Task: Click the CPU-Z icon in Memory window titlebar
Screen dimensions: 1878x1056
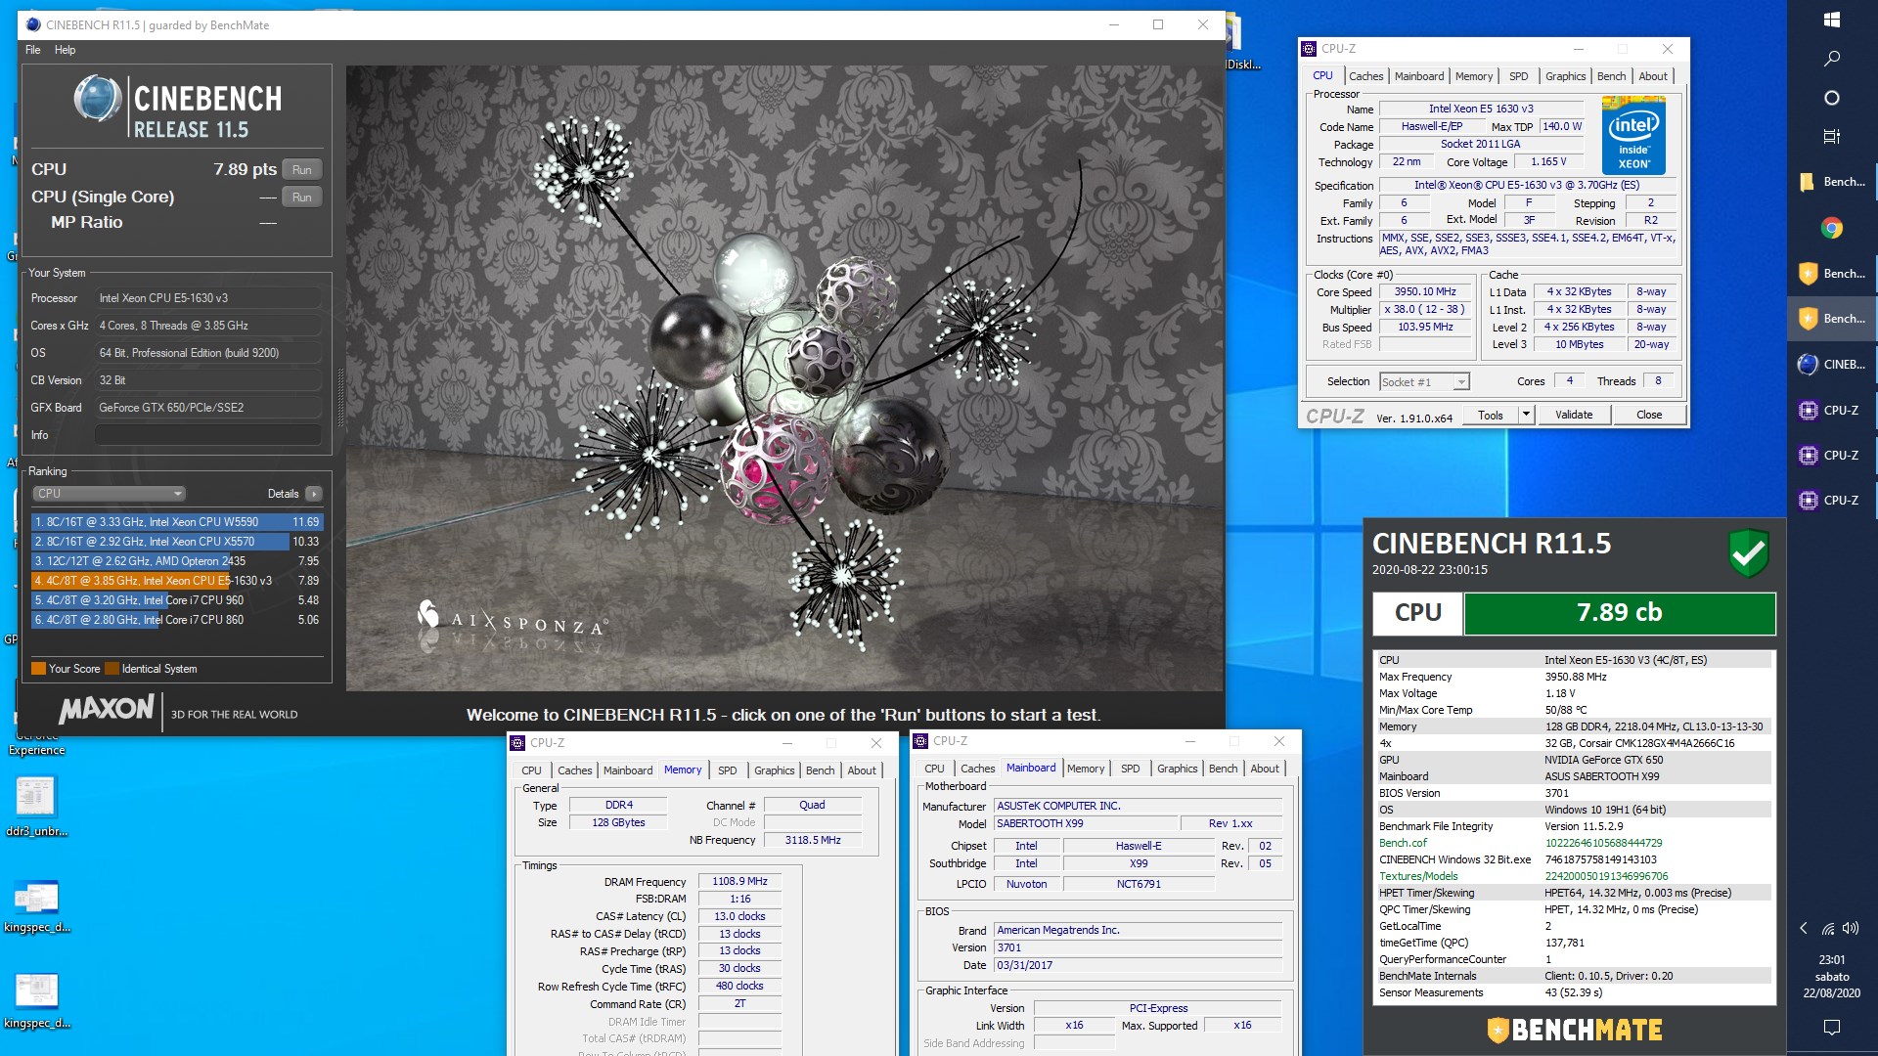Action: [x=518, y=743]
